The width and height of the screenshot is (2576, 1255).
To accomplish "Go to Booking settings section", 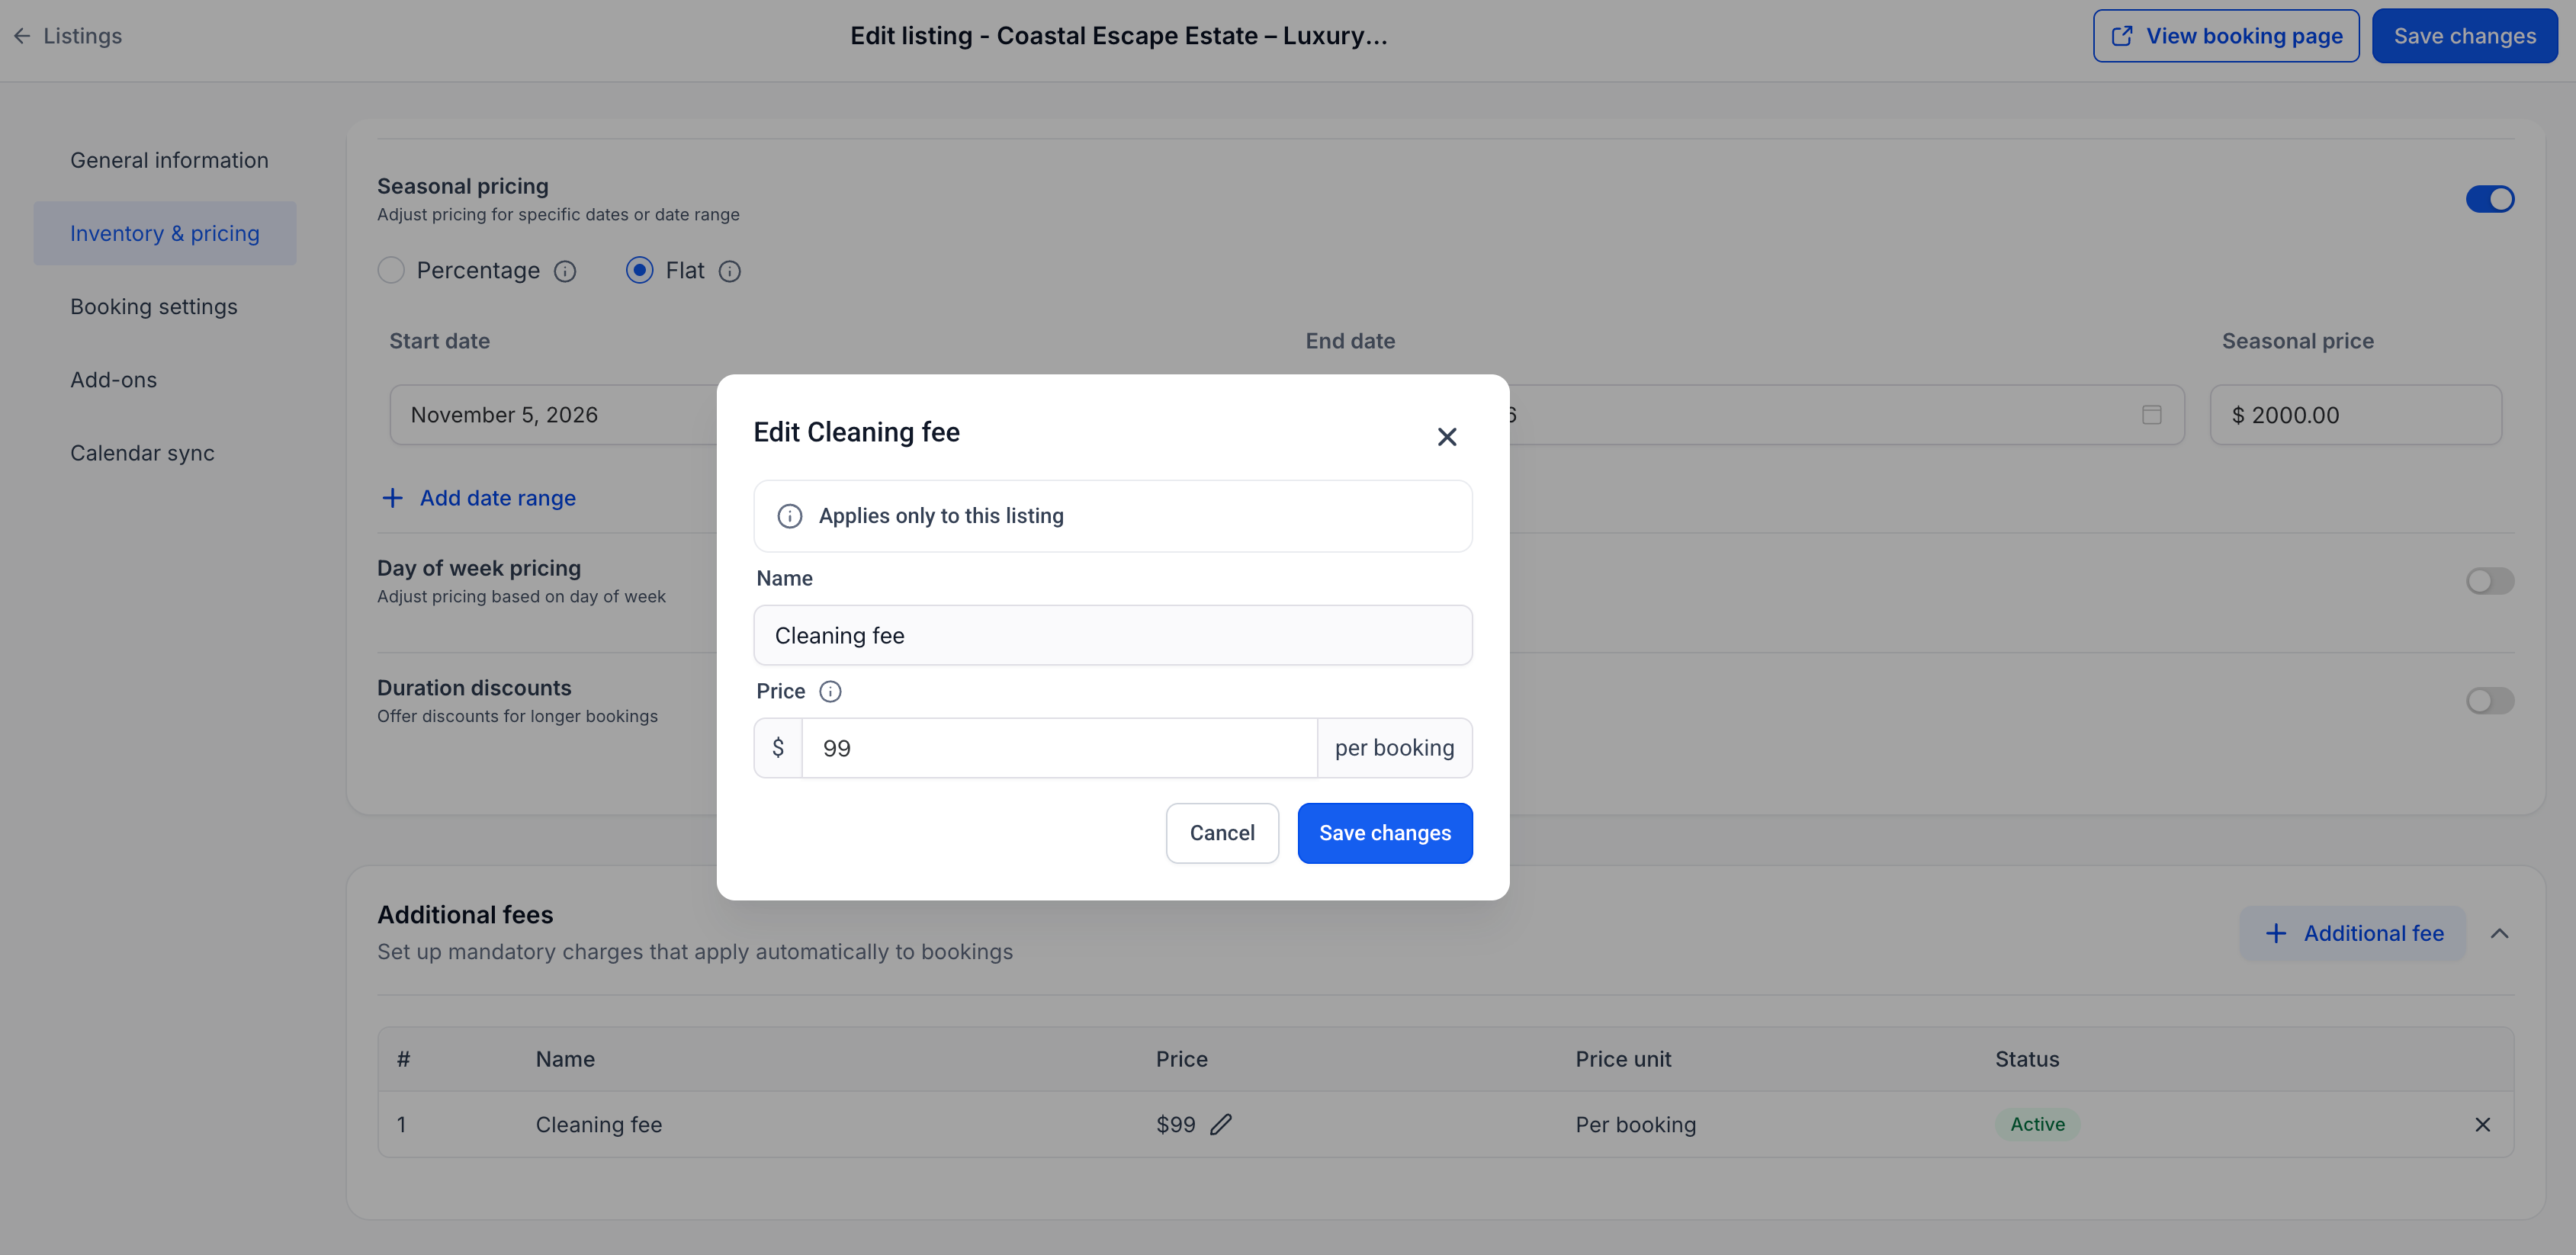I will pyautogui.click(x=154, y=307).
